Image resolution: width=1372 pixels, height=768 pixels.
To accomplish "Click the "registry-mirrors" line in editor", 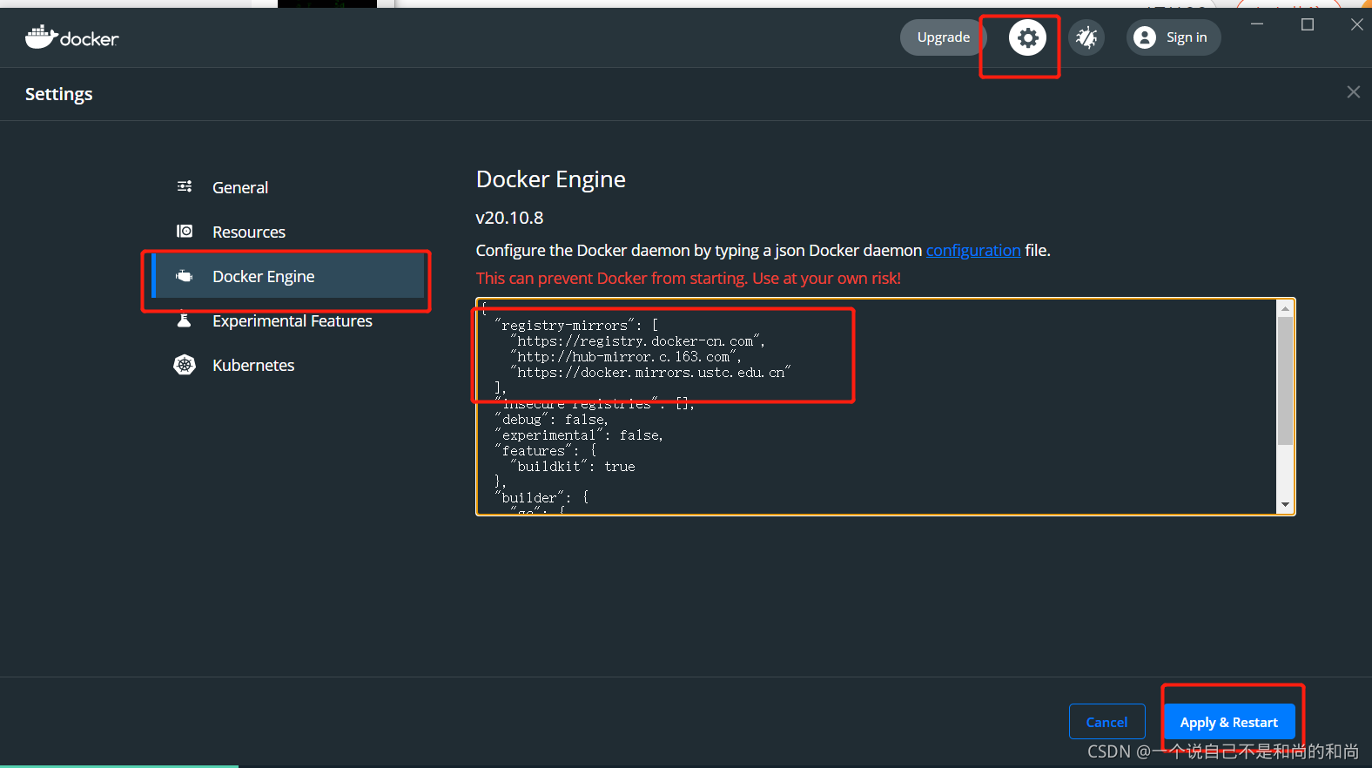I will click(x=576, y=326).
